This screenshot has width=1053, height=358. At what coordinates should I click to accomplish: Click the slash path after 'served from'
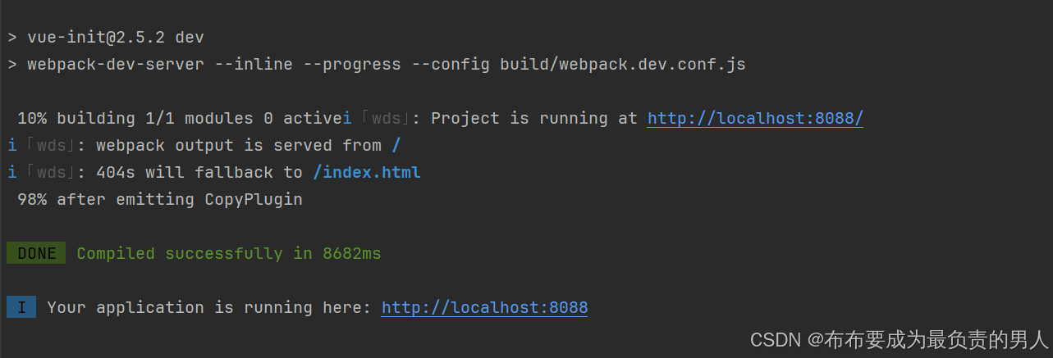pos(396,145)
